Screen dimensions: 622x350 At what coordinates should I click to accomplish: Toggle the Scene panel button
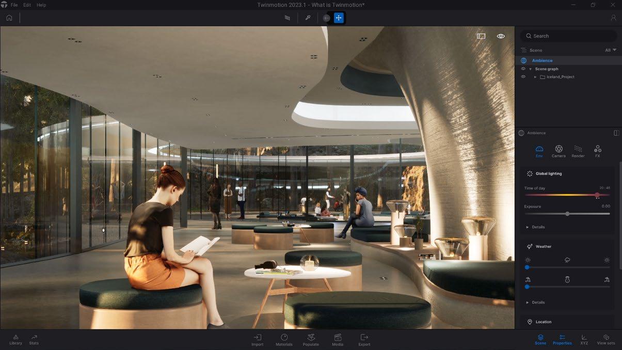pyautogui.click(x=540, y=340)
